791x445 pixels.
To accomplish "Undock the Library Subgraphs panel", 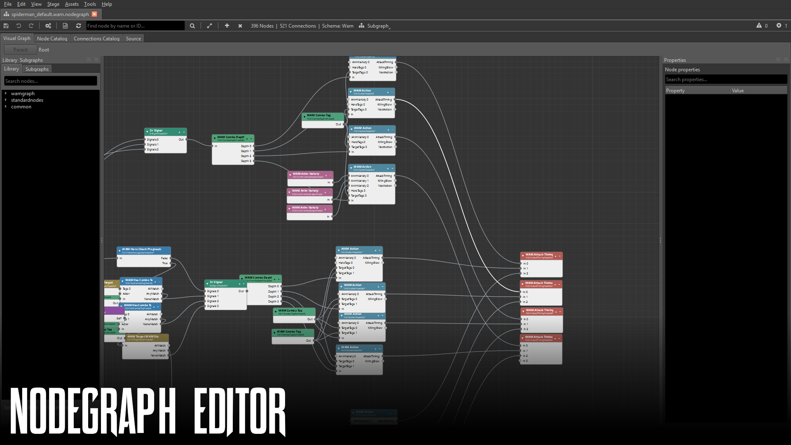I will (x=89, y=60).
